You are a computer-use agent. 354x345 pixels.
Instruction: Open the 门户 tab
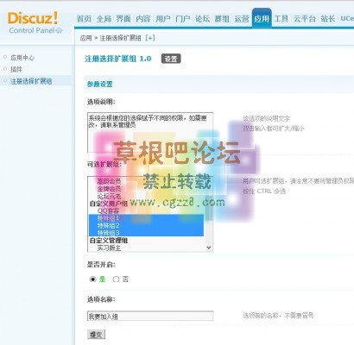tap(183, 19)
